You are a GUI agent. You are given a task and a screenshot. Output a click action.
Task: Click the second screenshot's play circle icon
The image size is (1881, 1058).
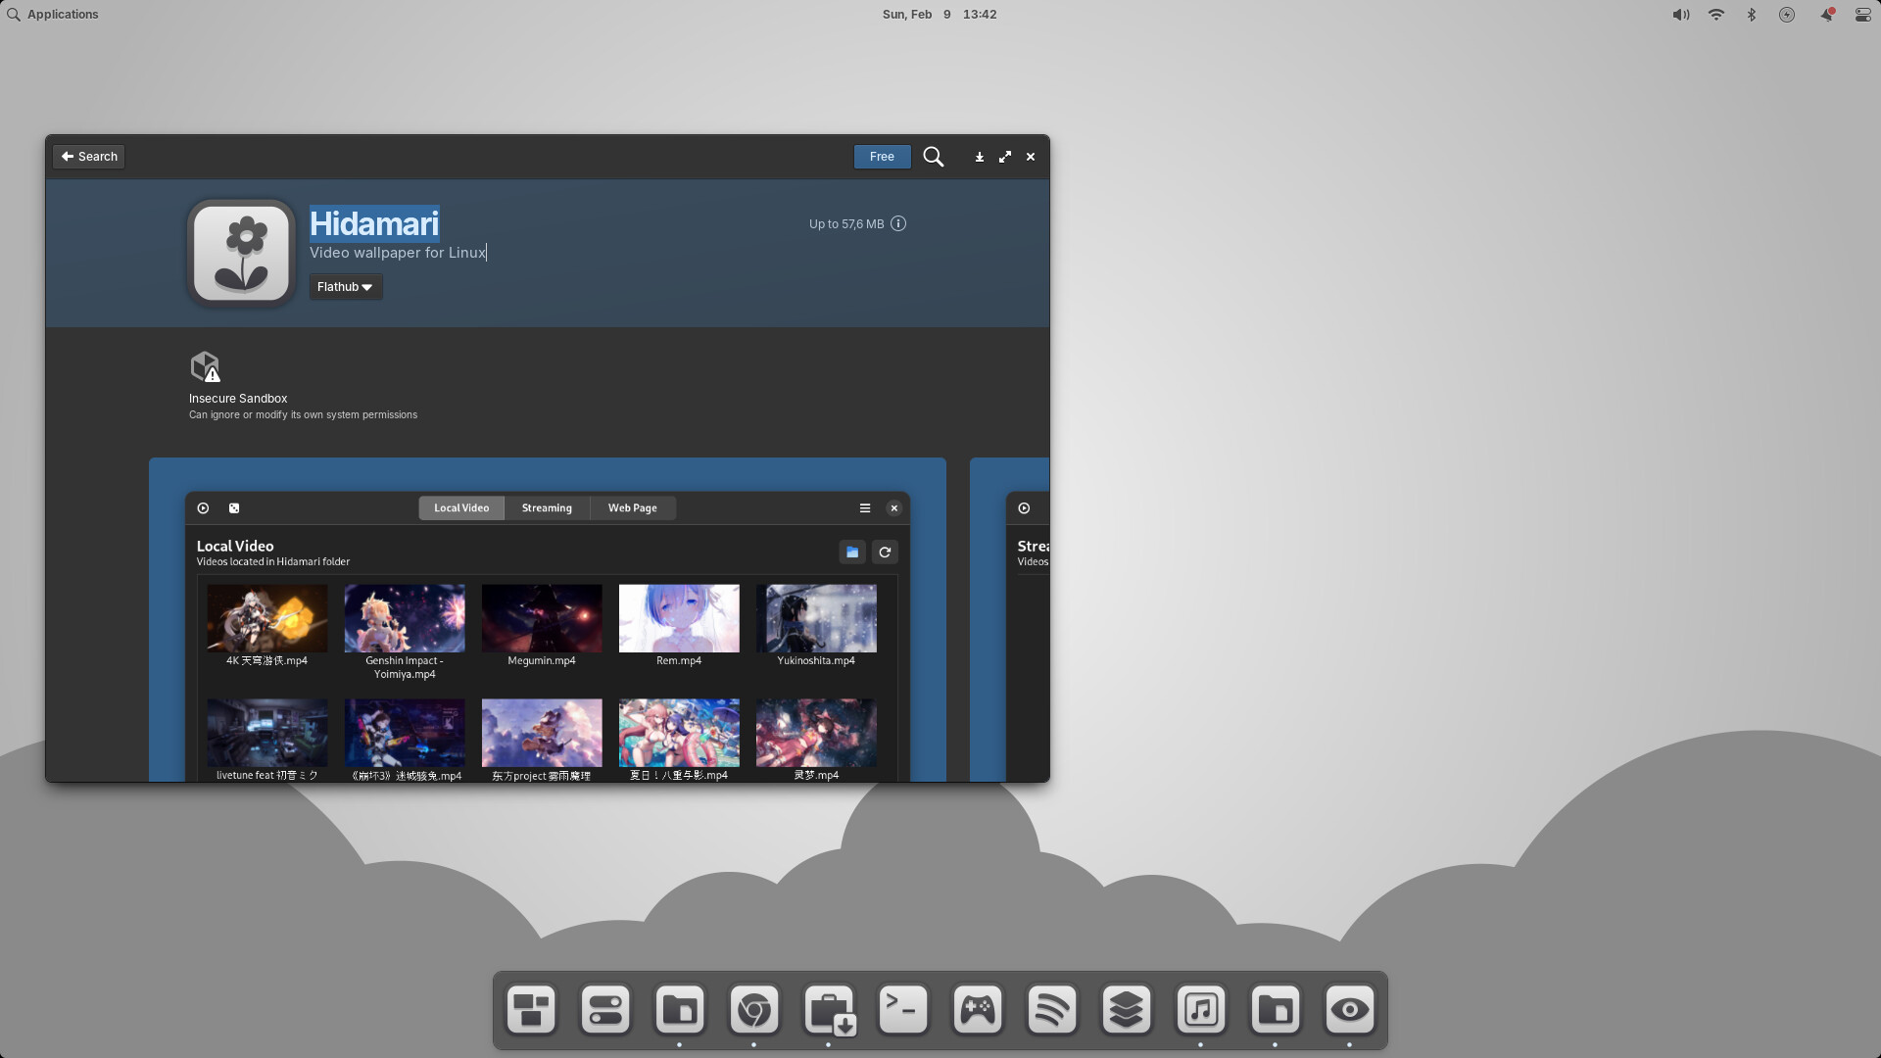(x=1024, y=508)
